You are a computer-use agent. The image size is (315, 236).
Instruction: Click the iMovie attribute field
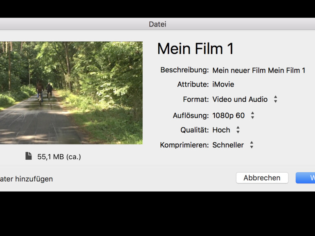tap(223, 85)
